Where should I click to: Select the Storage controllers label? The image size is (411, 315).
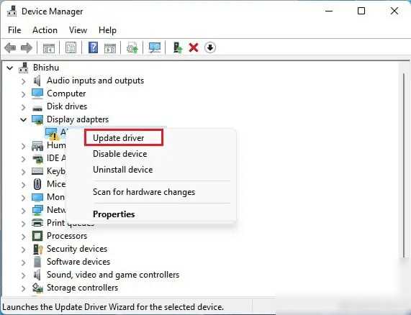point(82,288)
